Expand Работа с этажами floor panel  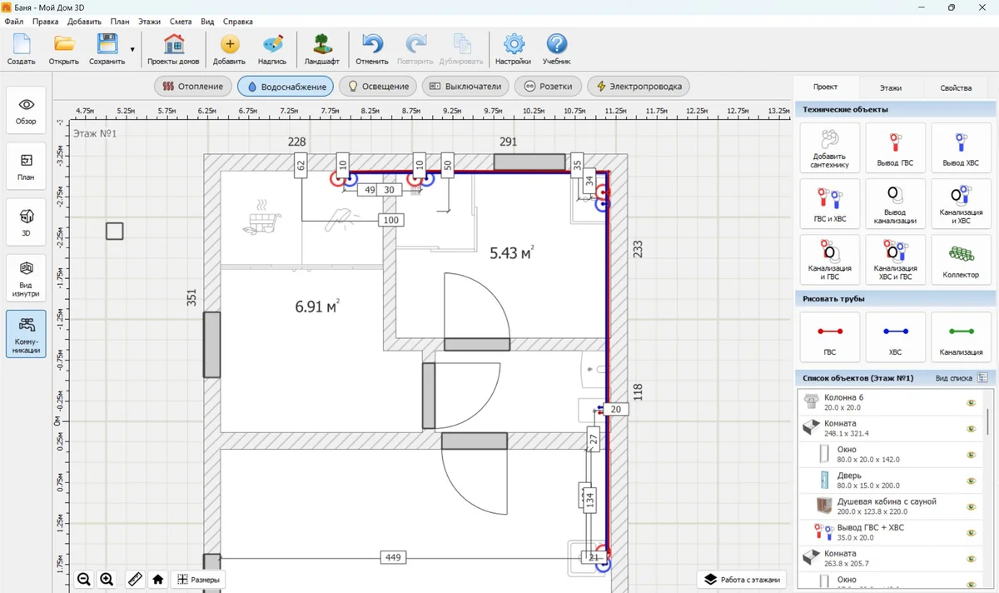pos(743,580)
